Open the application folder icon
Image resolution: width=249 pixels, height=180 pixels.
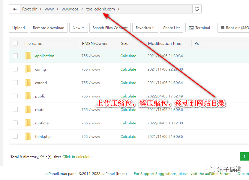(28, 56)
